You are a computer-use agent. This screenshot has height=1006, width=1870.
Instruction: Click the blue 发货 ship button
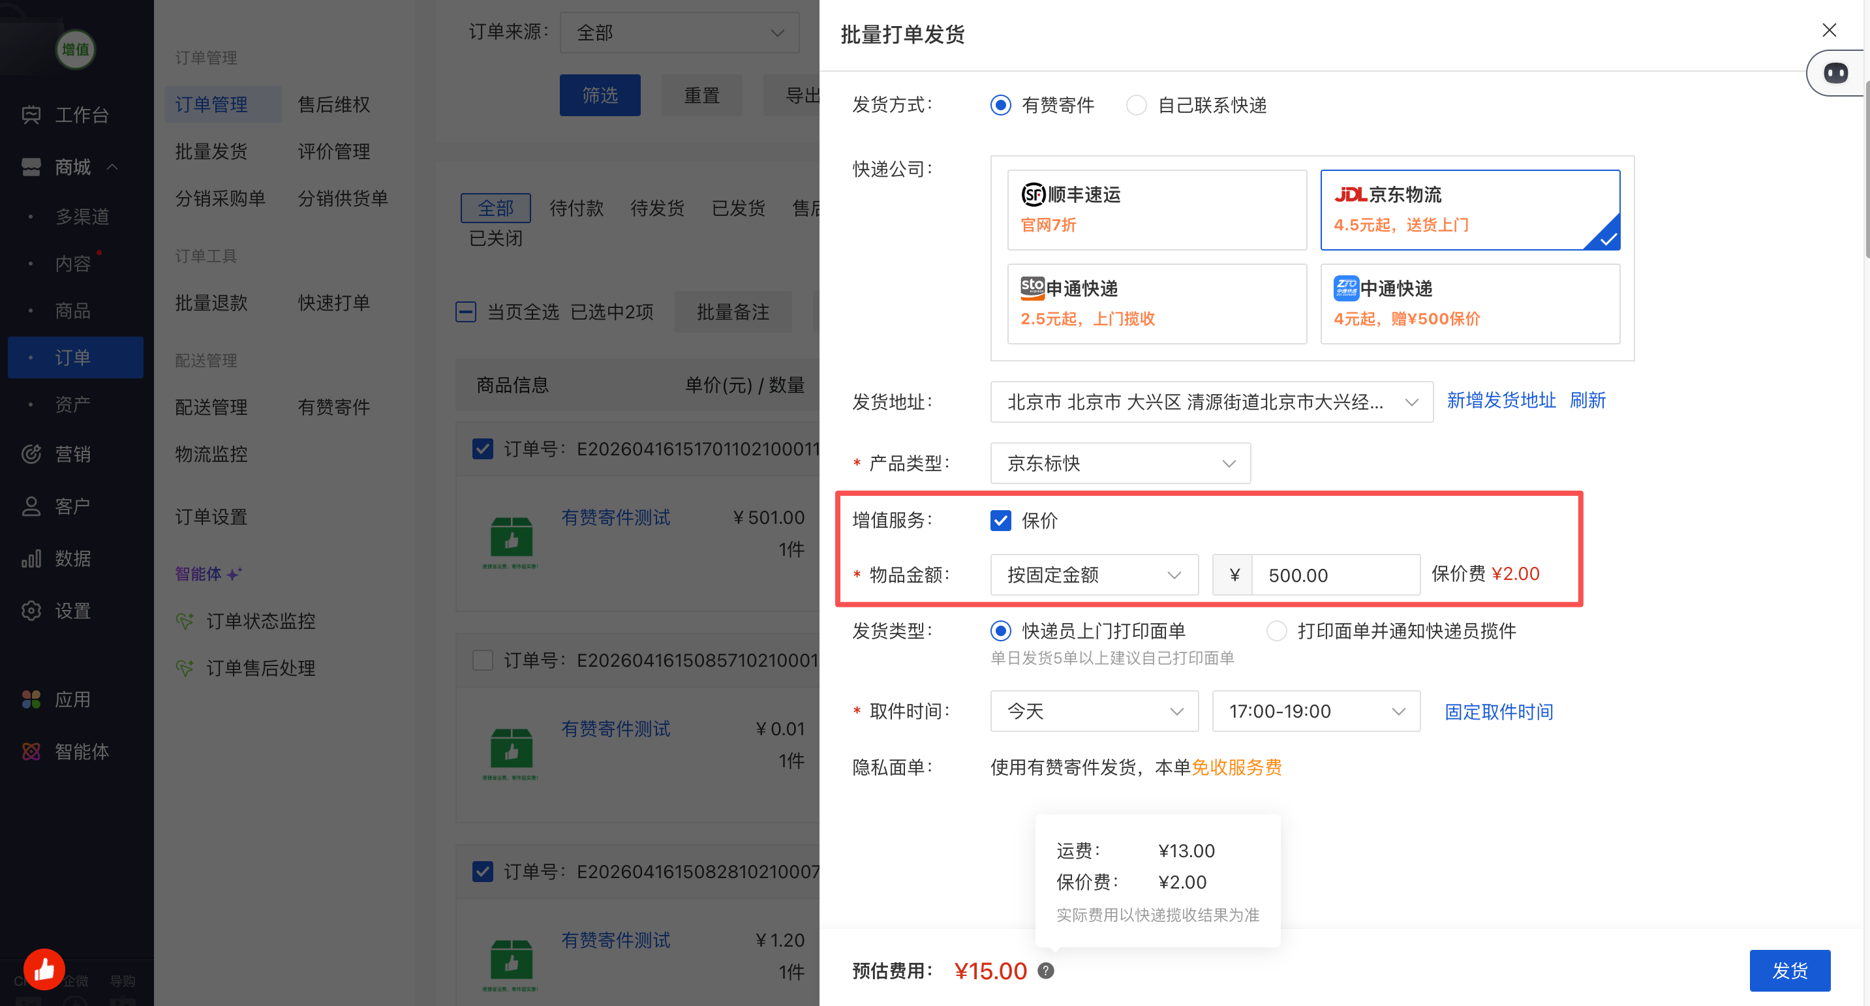click(x=1790, y=970)
